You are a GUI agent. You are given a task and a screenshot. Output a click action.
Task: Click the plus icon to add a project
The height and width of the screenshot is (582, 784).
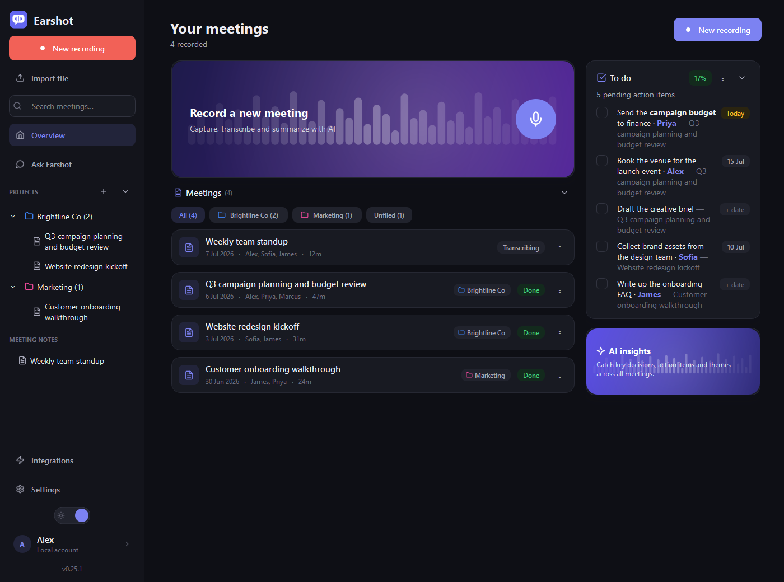coord(104,191)
